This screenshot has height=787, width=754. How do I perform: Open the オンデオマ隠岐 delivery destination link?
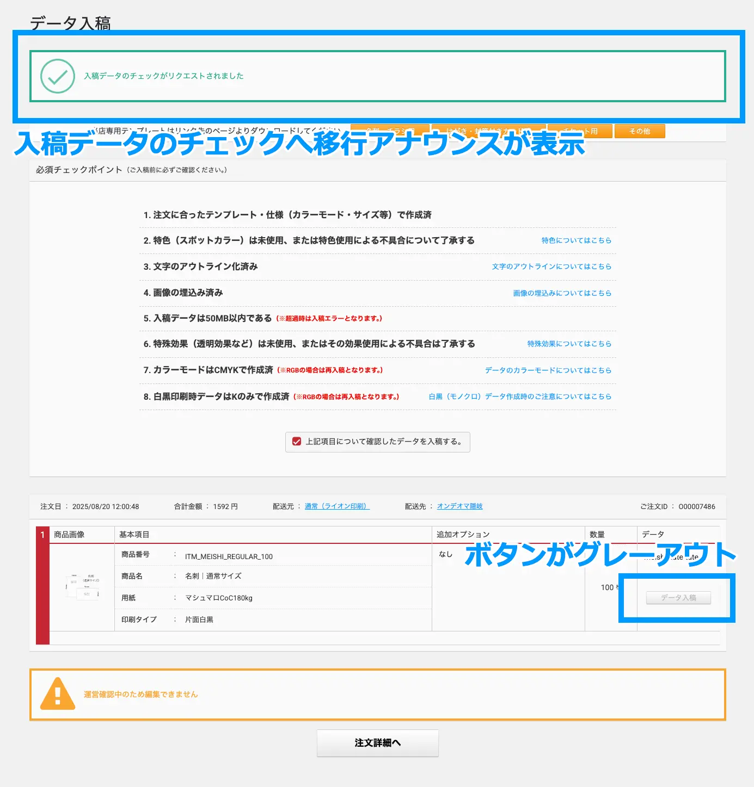tap(459, 506)
